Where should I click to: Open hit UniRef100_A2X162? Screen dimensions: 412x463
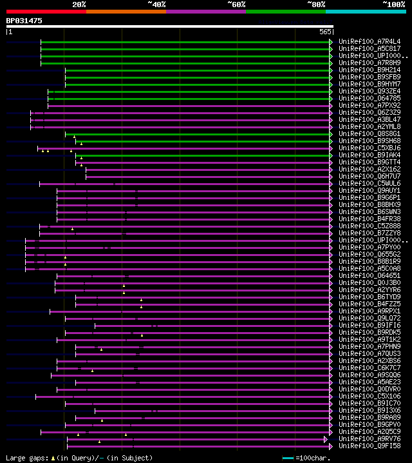point(370,169)
